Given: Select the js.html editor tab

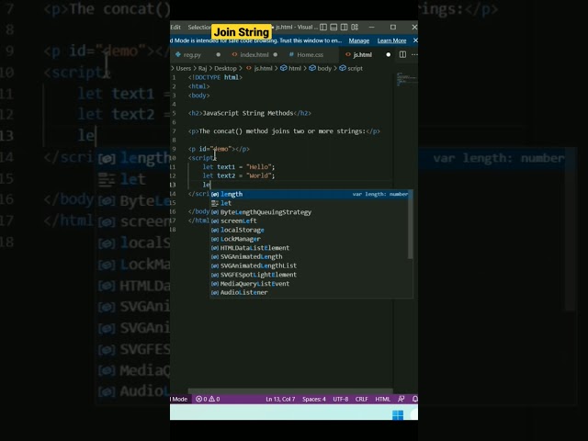Looking at the screenshot, I should click(362, 55).
